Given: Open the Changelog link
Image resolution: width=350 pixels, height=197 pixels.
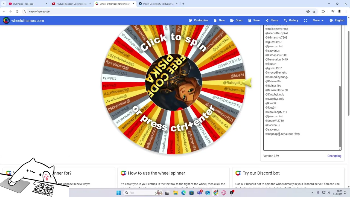Looking at the screenshot, I should [334, 156].
